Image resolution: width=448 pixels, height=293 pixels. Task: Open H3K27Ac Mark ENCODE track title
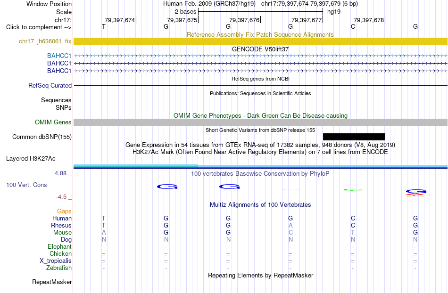(260, 152)
